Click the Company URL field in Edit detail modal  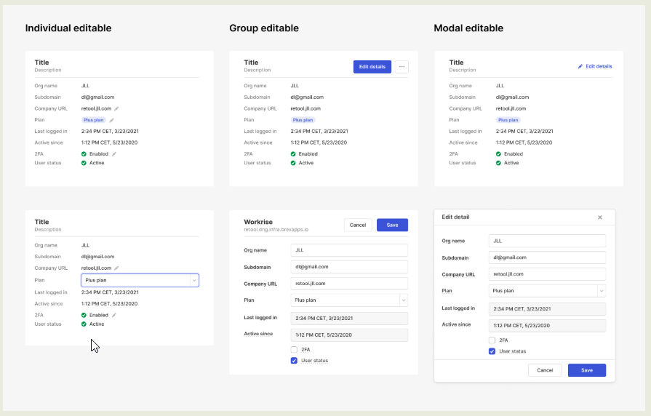click(547, 274)
